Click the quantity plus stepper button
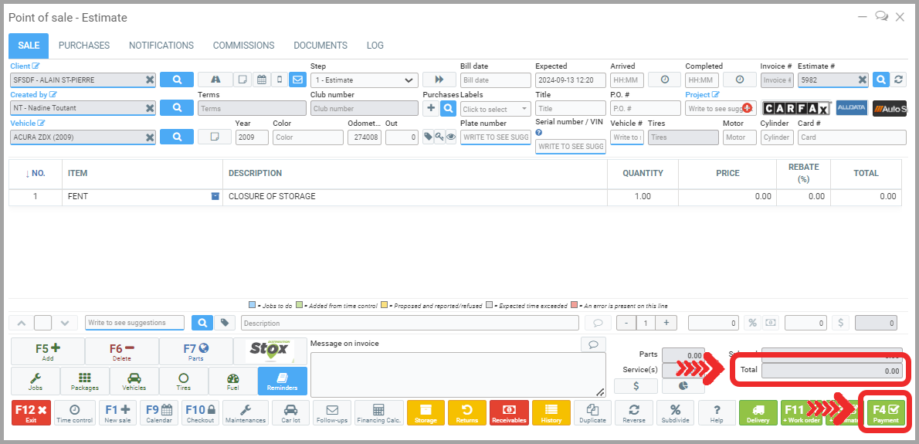The height and width of the screenshot is (444, 919). point(666,323)
